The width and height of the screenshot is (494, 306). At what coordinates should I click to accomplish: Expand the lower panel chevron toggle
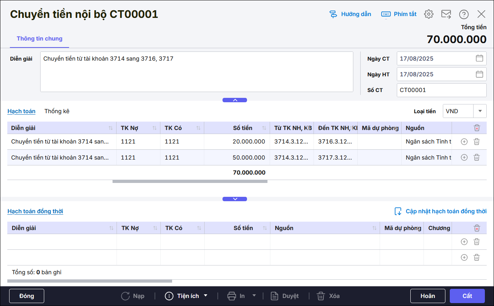(x=235, y=199)
